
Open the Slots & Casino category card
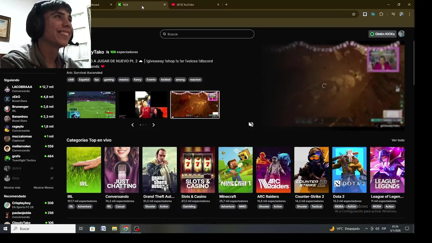click(x=197, y=170)
